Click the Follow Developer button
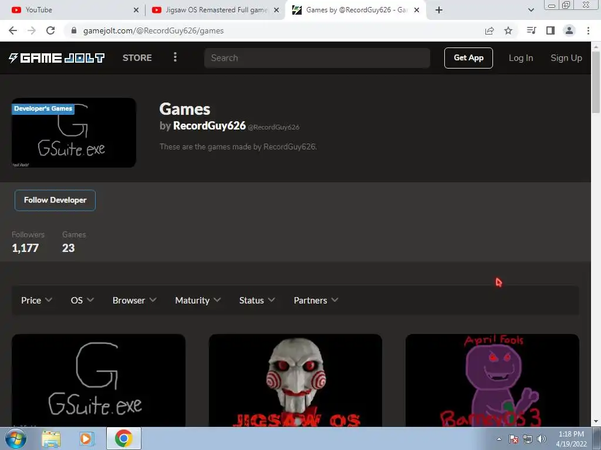Screen dimensions: 601x450 click(55, 200)
